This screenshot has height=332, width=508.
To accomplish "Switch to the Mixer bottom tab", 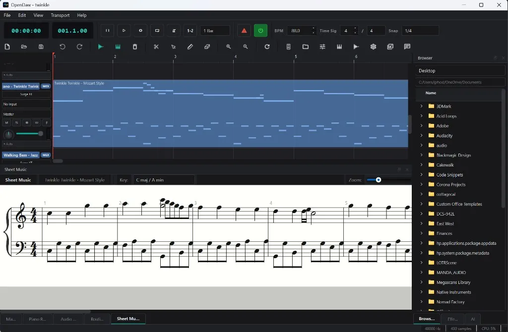I will [11, 319].
